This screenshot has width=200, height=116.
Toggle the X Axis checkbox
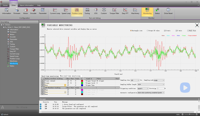[165, 31]
